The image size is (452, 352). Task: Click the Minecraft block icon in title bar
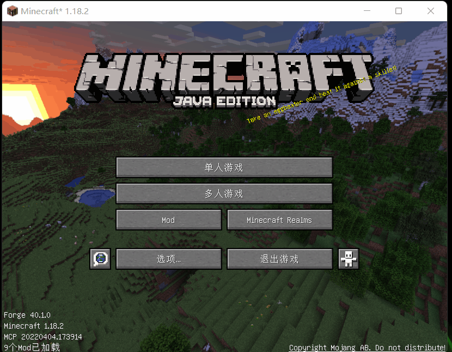click(13, 11)
